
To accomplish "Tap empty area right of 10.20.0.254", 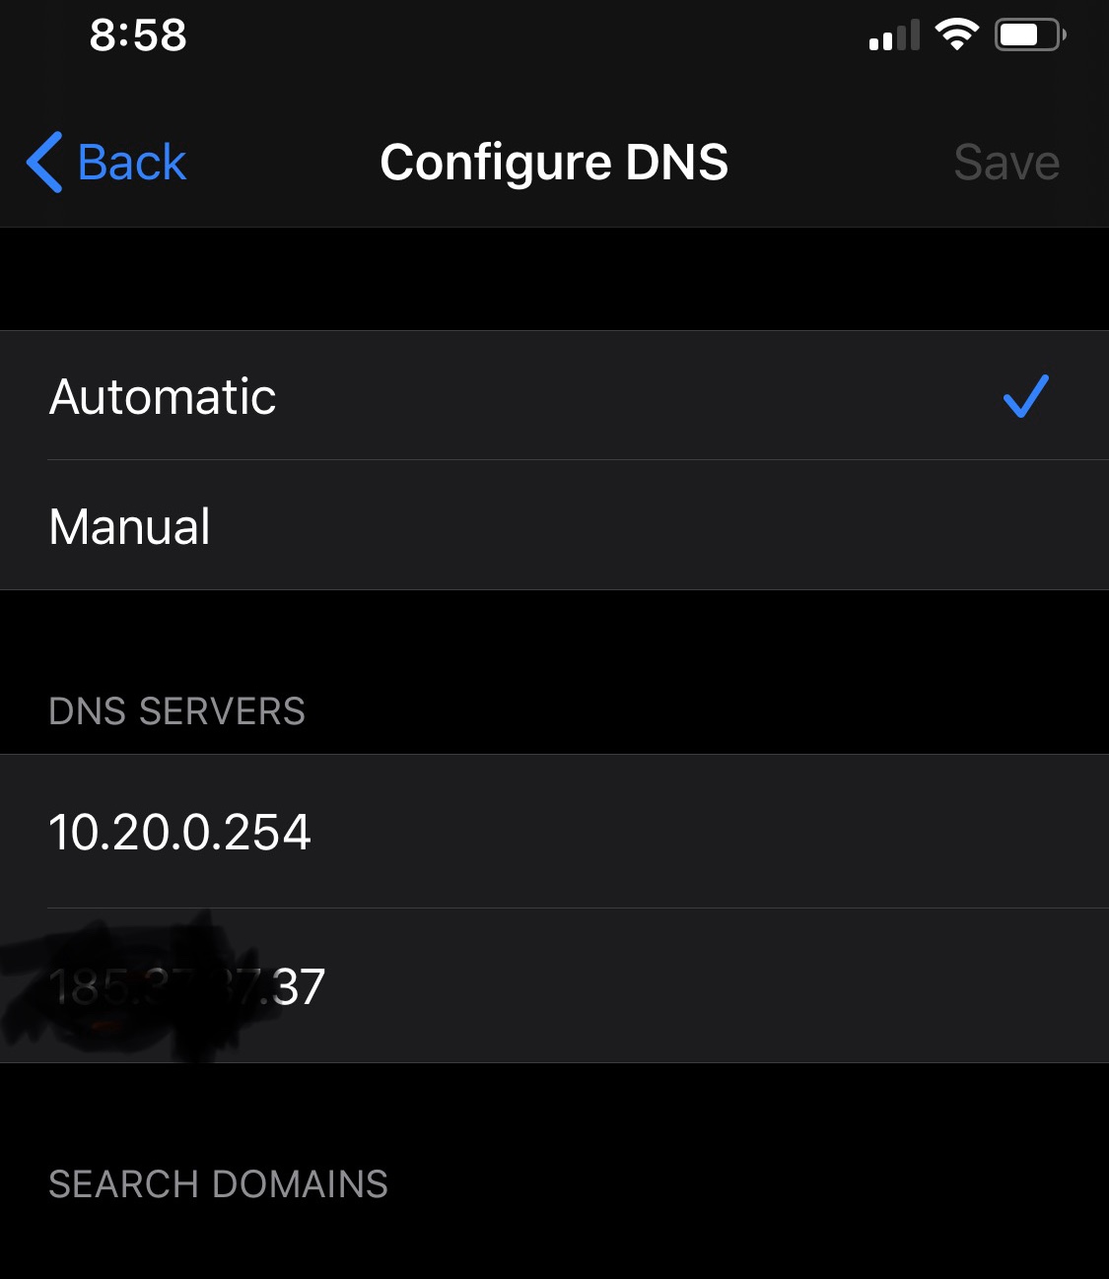I will [x=710, y=832].
